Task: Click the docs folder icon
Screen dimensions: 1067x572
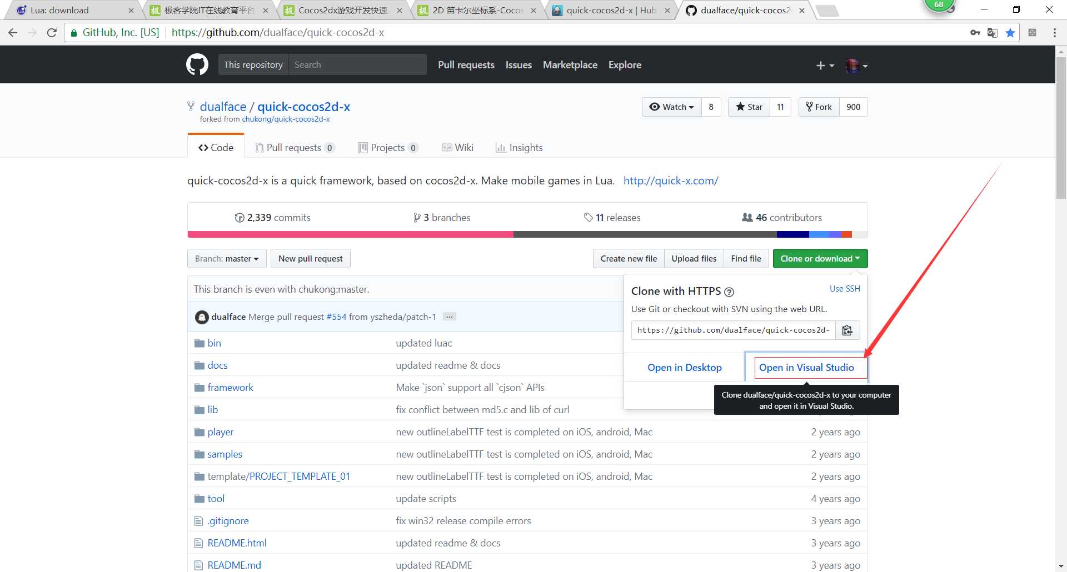Action: 200,365
